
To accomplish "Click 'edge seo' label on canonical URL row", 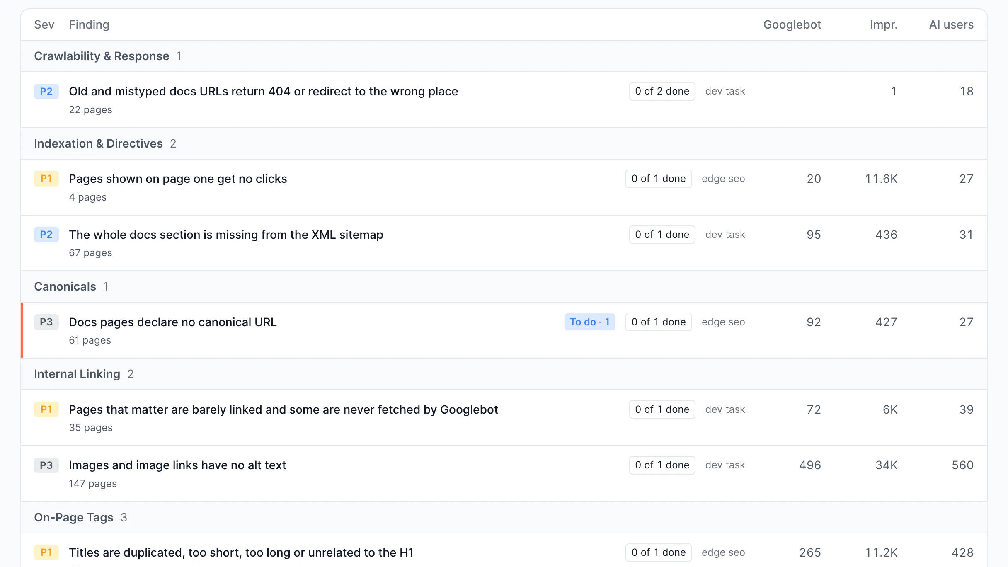I will [723, 322].
